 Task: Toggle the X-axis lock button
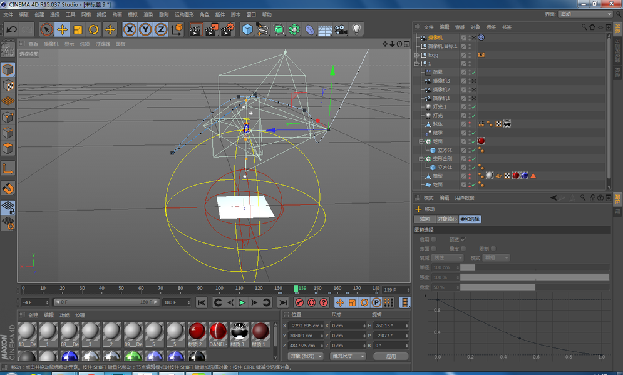(130, 29)
